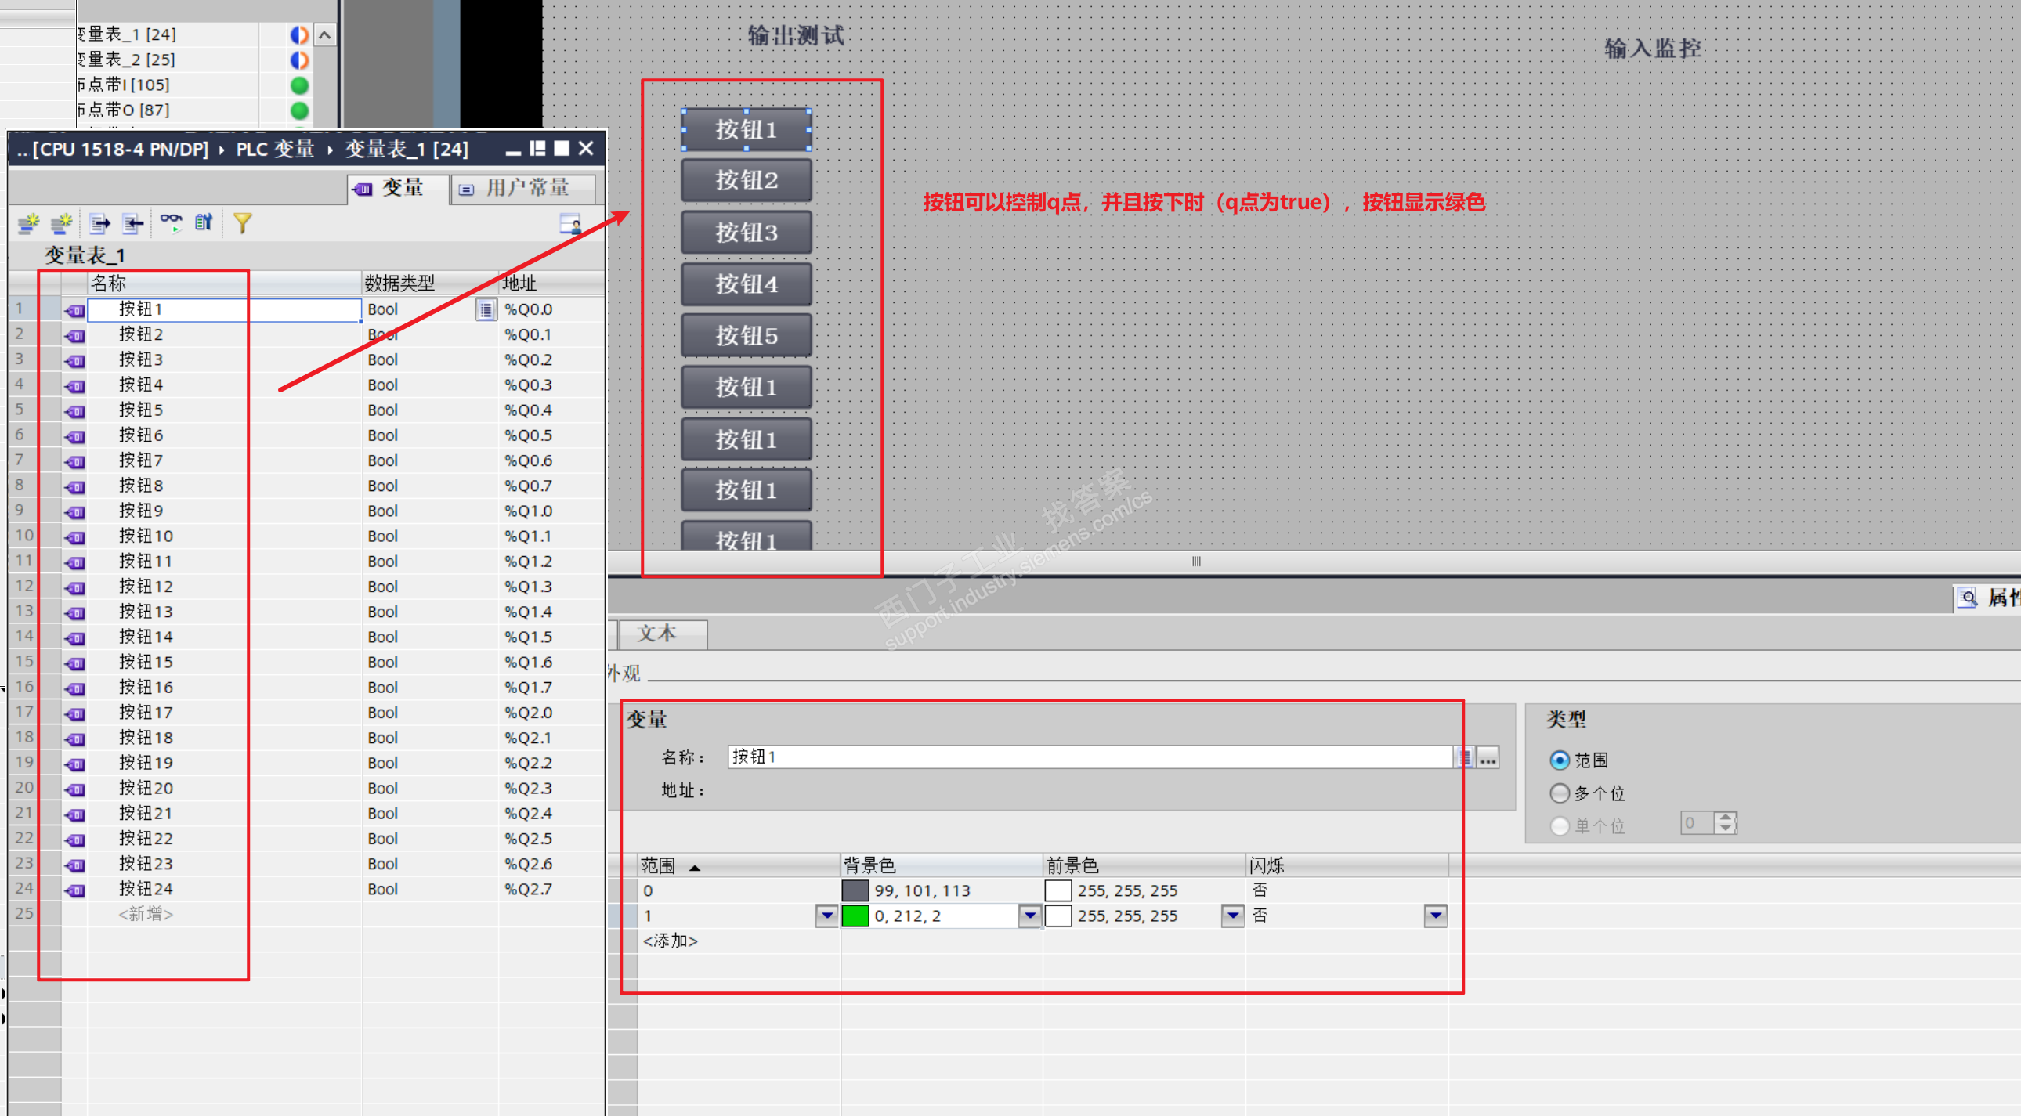Click the user view icon at toolbar right
2021x1116 pixels.
tap(570, 224)
